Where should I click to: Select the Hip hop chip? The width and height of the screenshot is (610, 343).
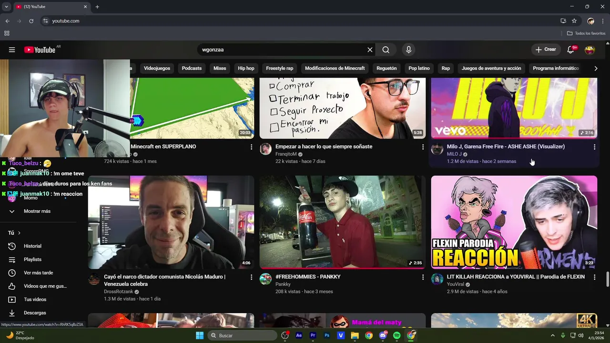(246, 68)
